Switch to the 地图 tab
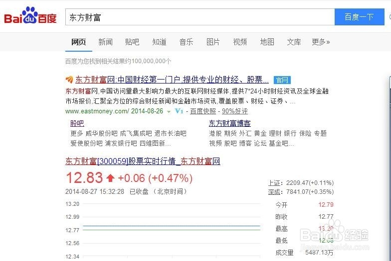 [267, 42]
